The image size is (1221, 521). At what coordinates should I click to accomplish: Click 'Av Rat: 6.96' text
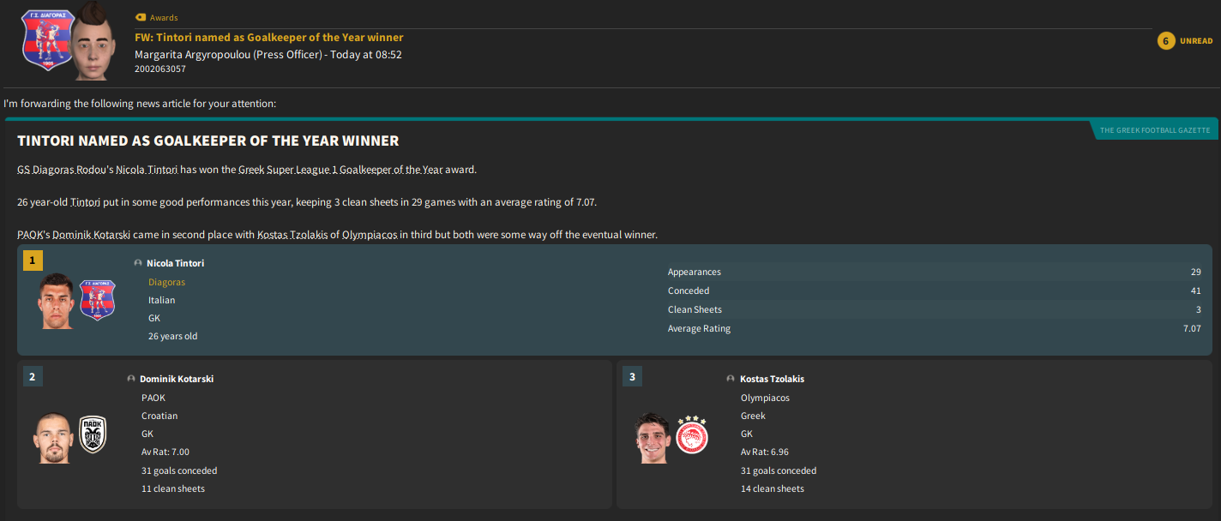(x=765, y=452)
